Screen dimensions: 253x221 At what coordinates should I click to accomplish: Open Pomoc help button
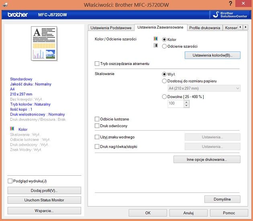229,213
